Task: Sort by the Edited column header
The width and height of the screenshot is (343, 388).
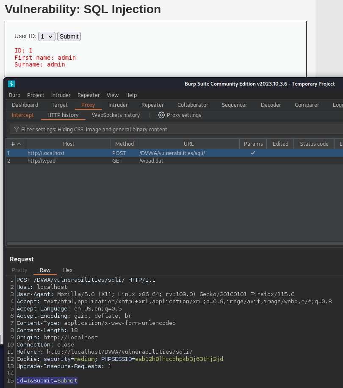Action: (x=280, y=144)
